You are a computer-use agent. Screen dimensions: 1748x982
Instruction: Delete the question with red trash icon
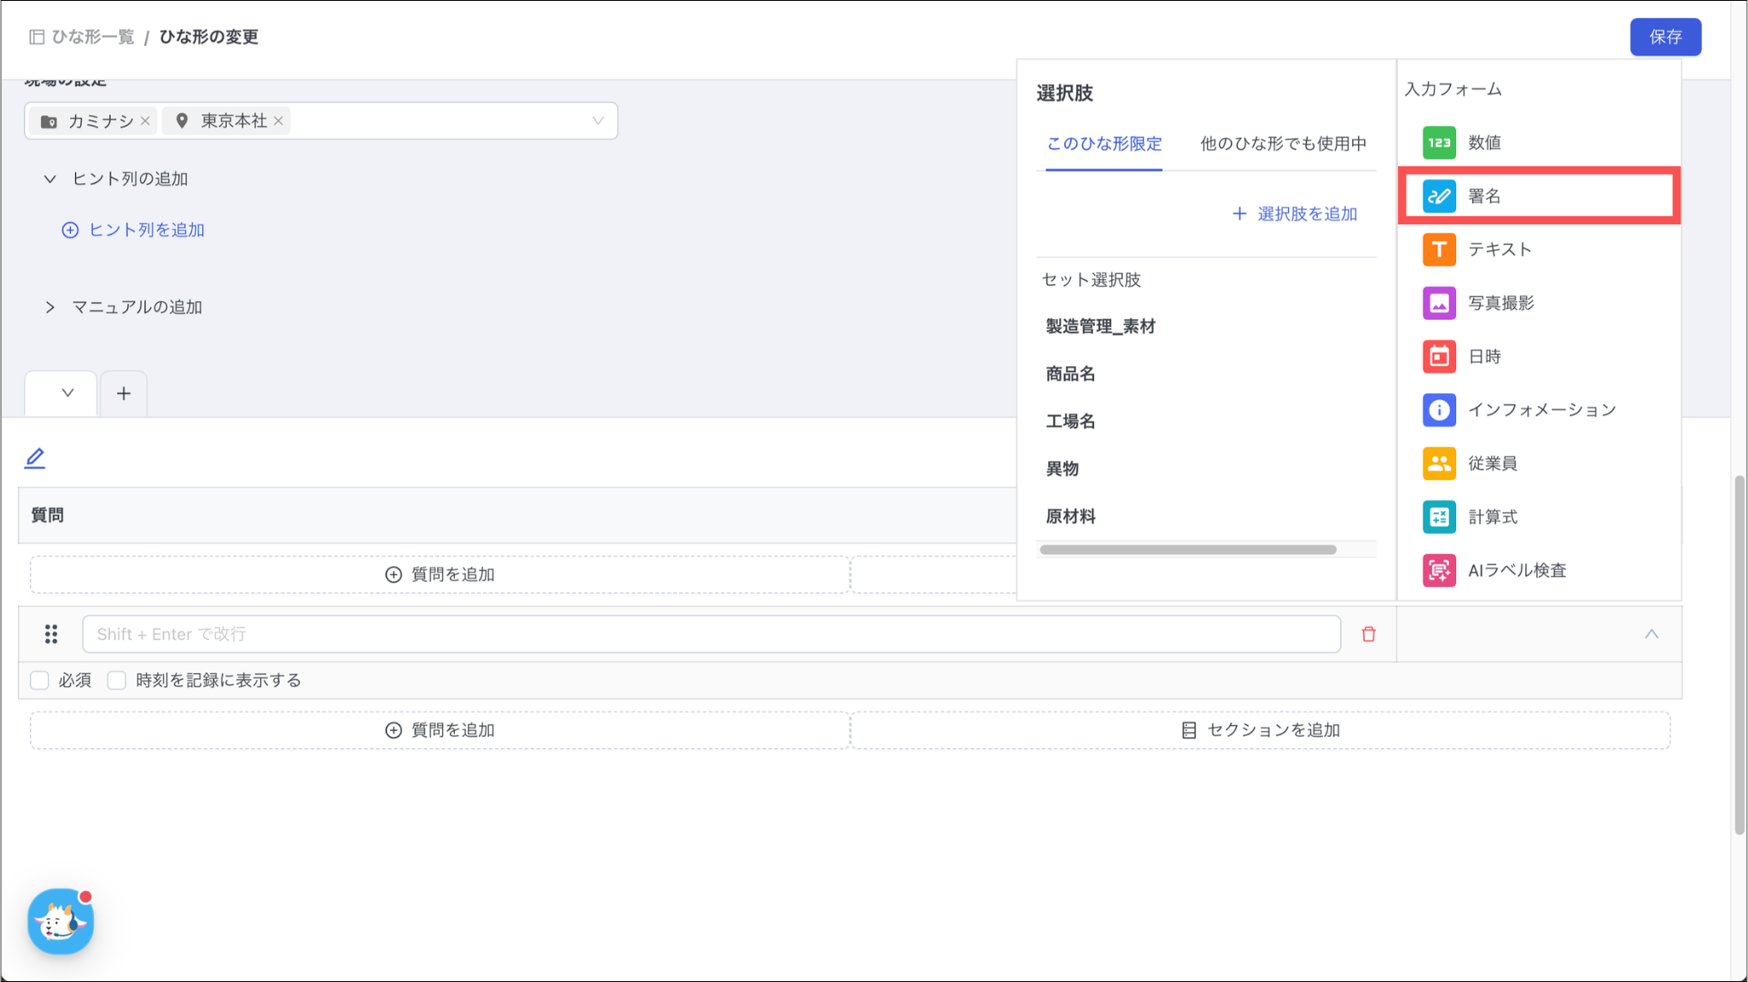1369,634
